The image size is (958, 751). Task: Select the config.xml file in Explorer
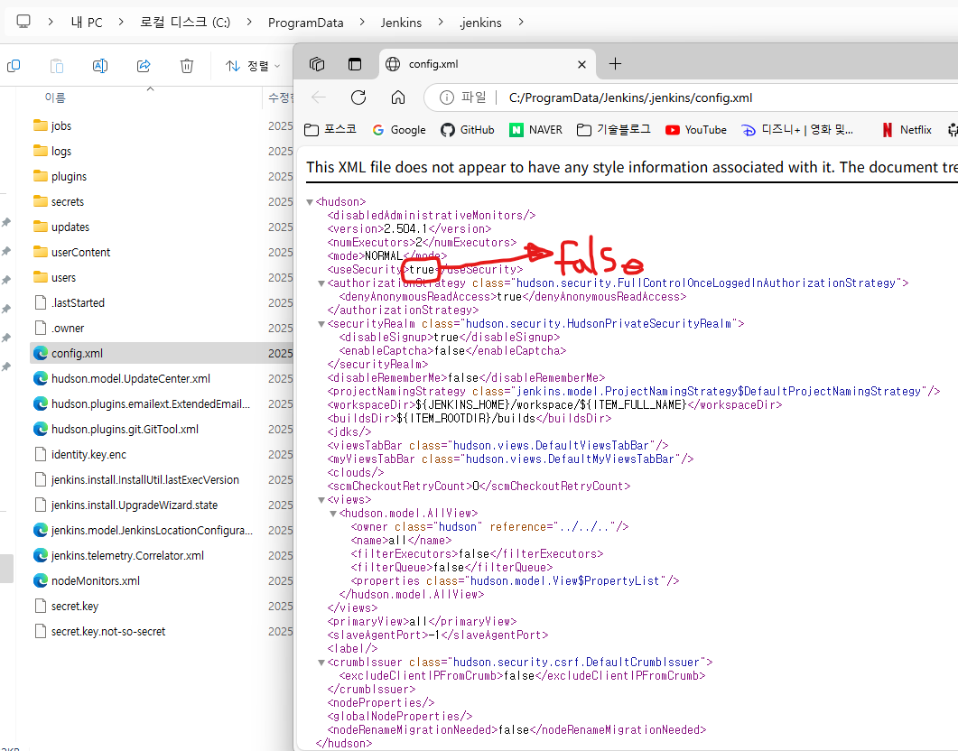162,354
